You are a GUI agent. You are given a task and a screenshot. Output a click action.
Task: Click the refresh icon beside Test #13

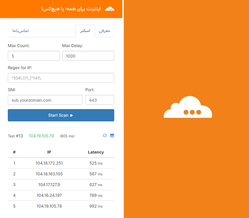105,136
